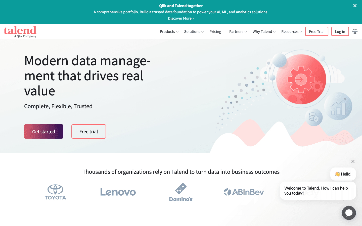Click the Log in button

point(340,31)
